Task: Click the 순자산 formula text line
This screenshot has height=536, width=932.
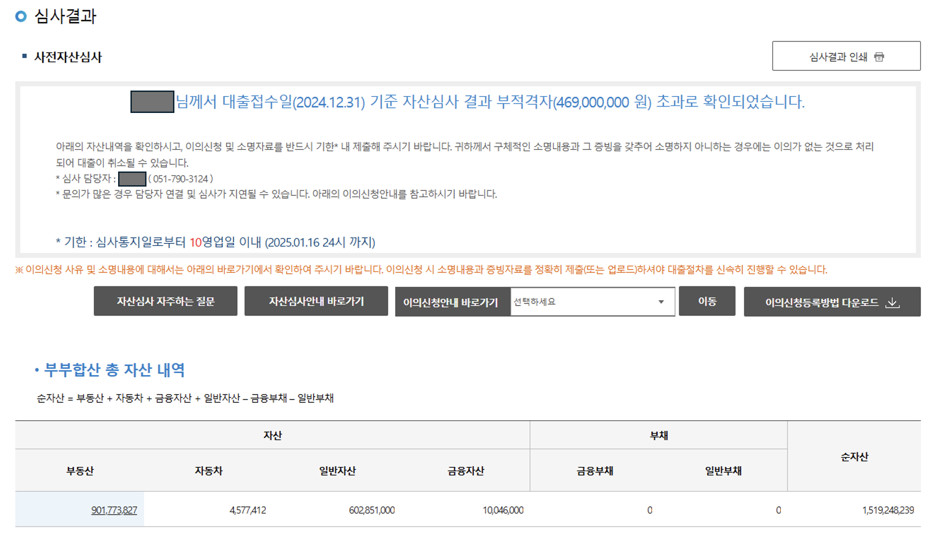Action: (185, 398)
